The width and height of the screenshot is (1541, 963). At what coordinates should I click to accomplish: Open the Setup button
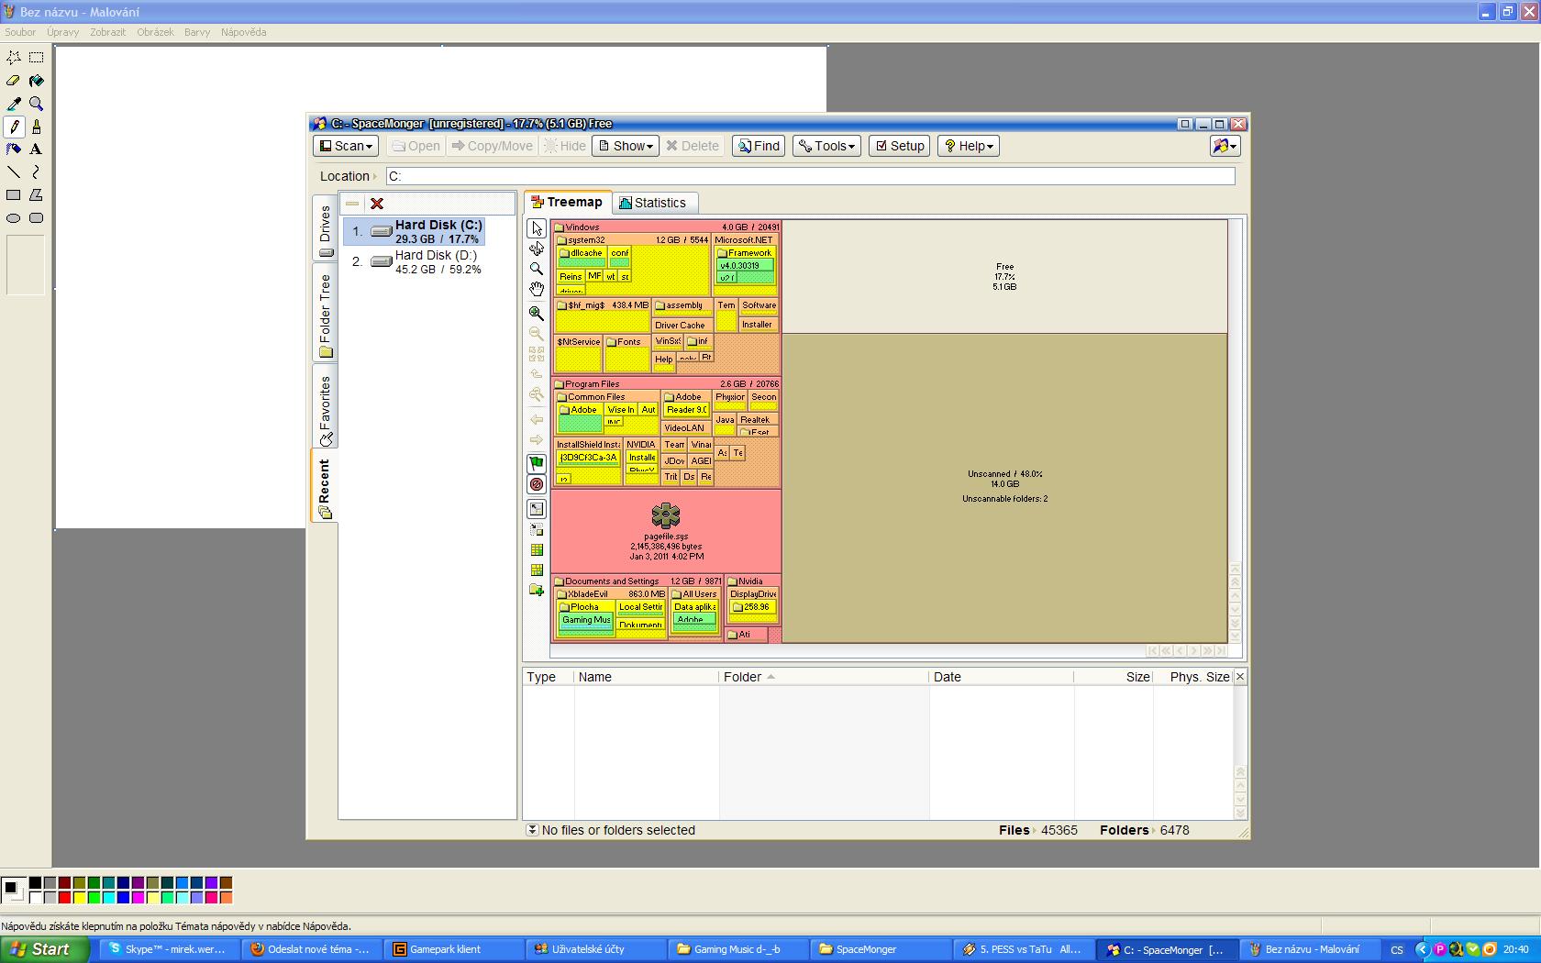click(900, 146)
